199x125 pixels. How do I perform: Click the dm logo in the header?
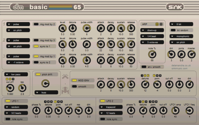[19, 7]
